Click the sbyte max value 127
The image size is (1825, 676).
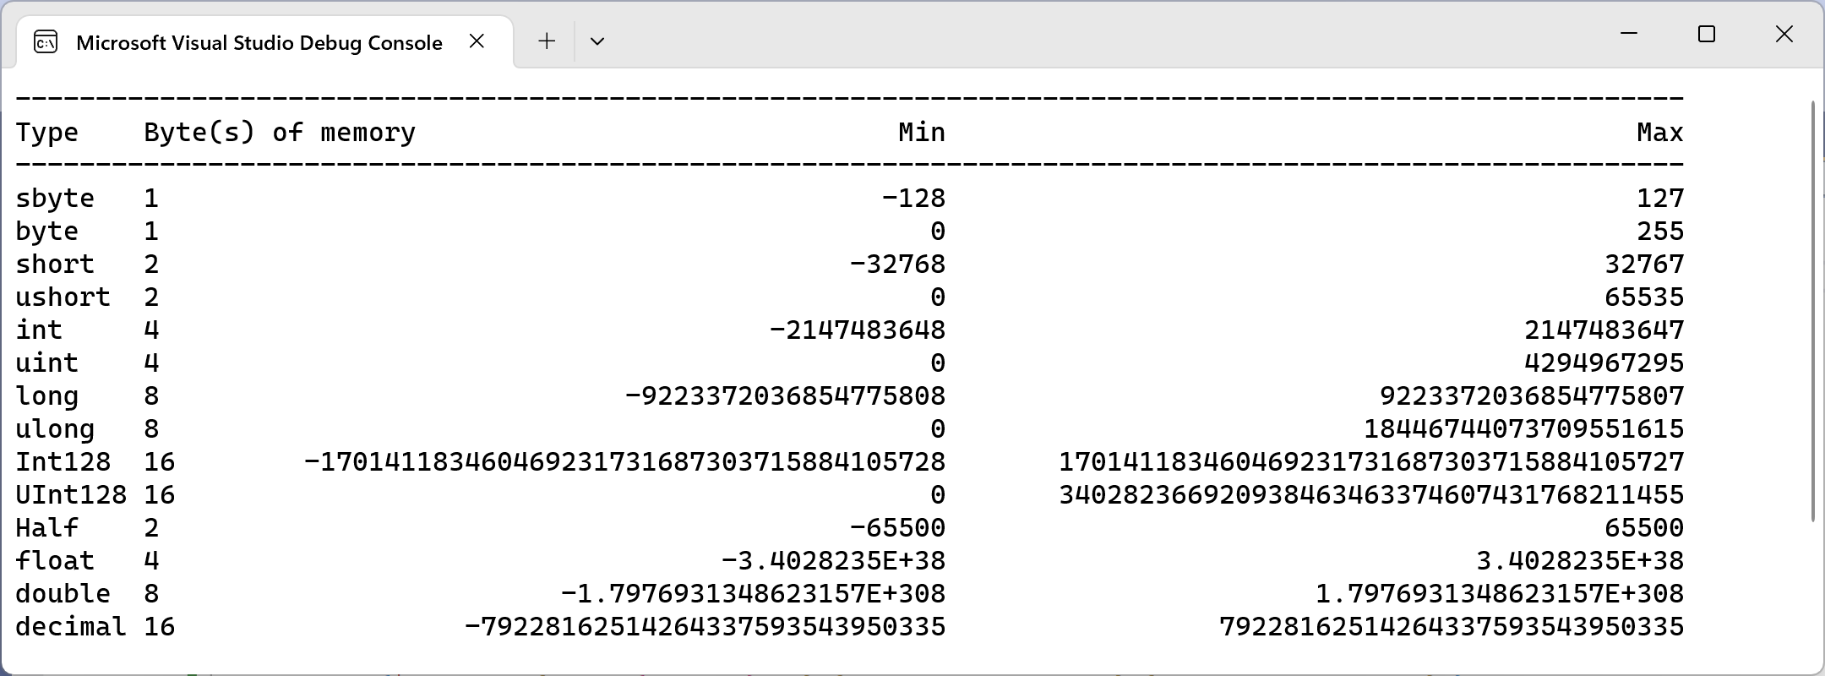coord(1660,199)
